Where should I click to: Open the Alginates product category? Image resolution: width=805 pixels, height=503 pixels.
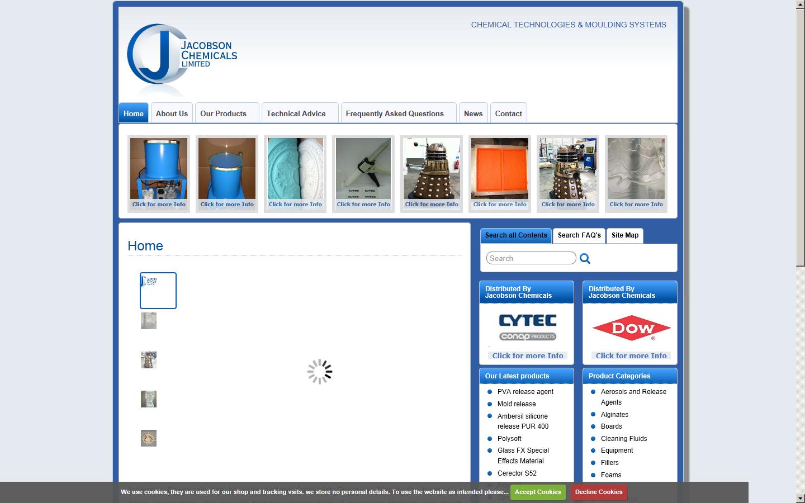coord(614,415)
